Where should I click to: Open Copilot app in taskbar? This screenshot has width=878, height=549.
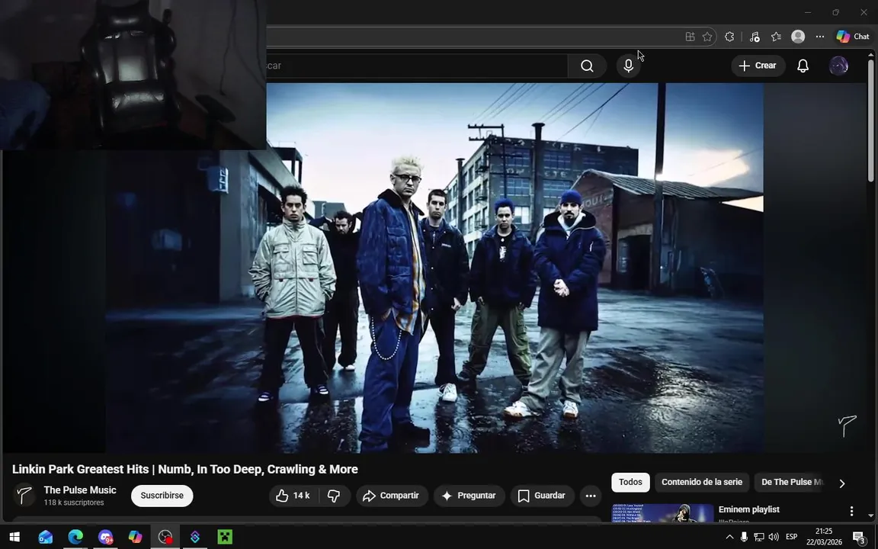pos(135,537)
